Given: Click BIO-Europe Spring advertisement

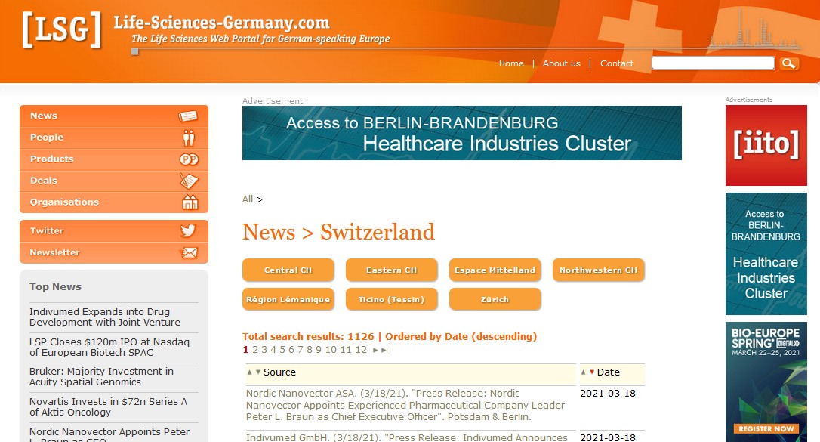Looking at the screenshot, I should click(x=766, y=382).
